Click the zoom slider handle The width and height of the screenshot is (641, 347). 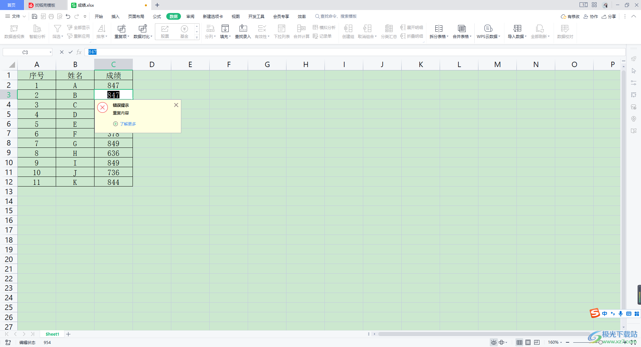[x=601, y=342]
